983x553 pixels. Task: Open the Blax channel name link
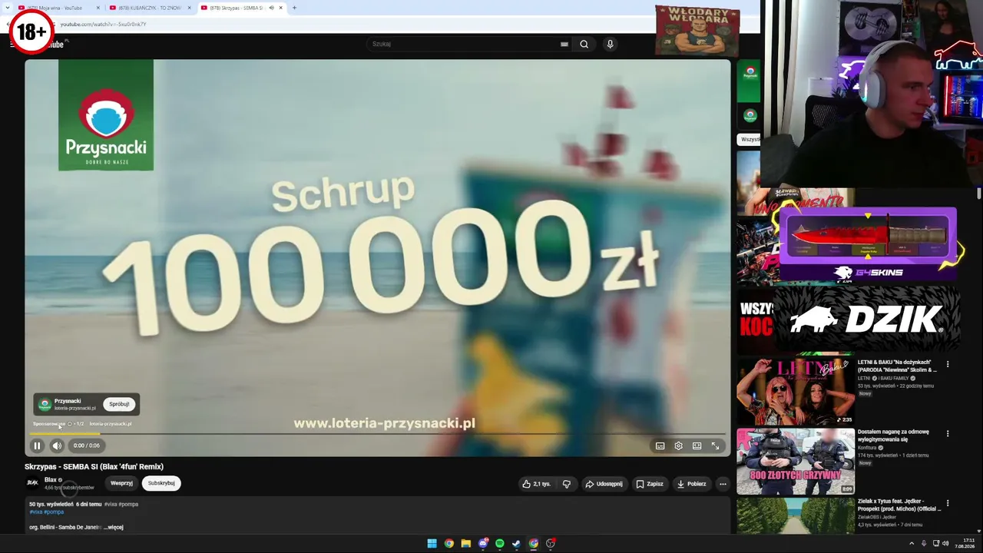click(x=50, y=479)
